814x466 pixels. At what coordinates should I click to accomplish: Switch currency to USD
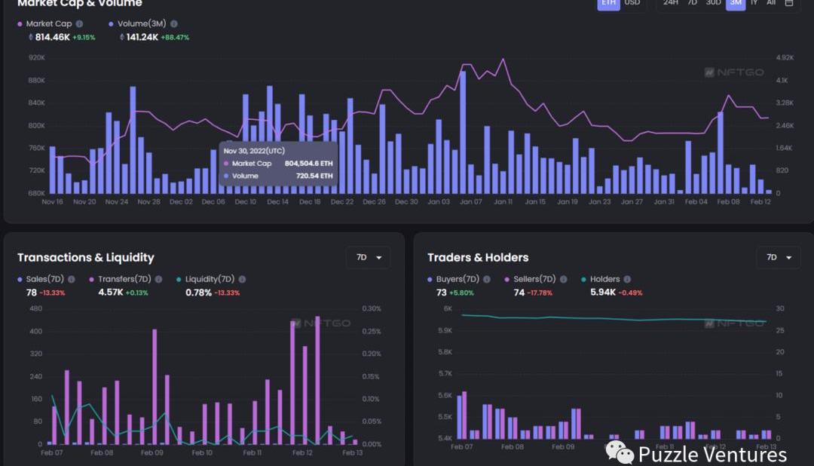click(x=632, y=3)
